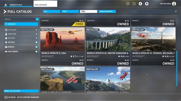Open the multiplayer group icon
The image size is (181, 101).
134,4
